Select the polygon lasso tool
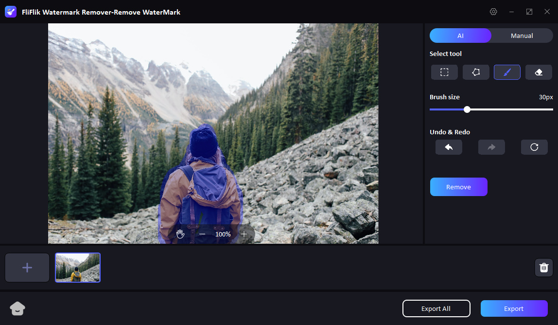This screenshot has height=325, width=558. 475,72
